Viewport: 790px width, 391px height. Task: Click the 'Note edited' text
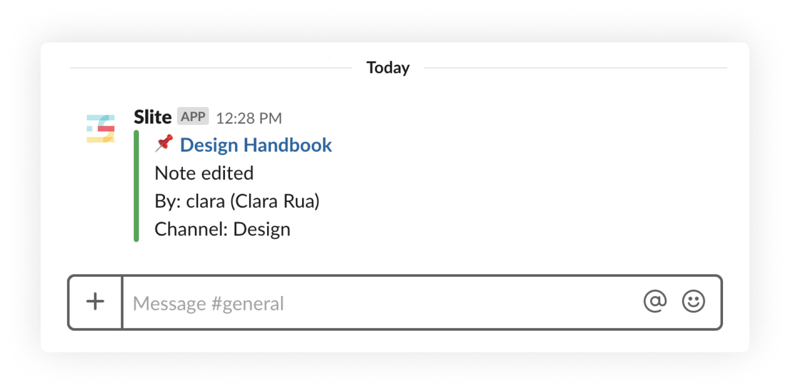click(x=204, y=173)
